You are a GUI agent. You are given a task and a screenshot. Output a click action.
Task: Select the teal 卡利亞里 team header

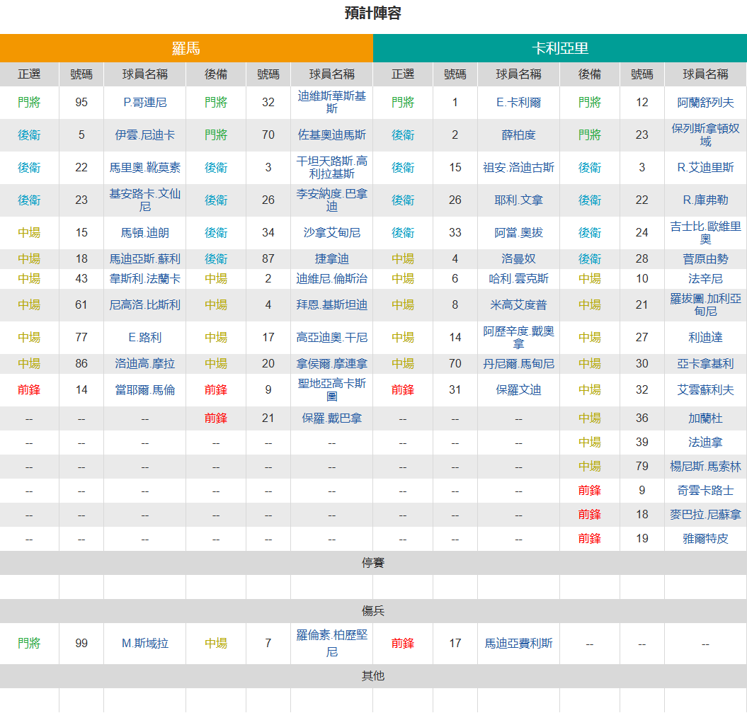pyautogui.click(x=560, y=48)
